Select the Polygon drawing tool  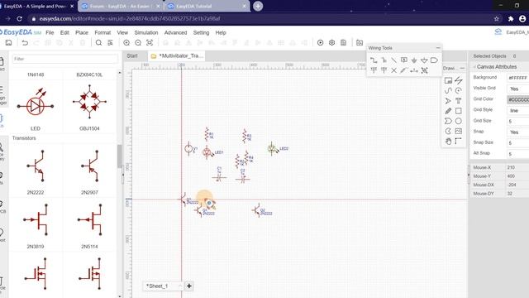coord(448,121)
